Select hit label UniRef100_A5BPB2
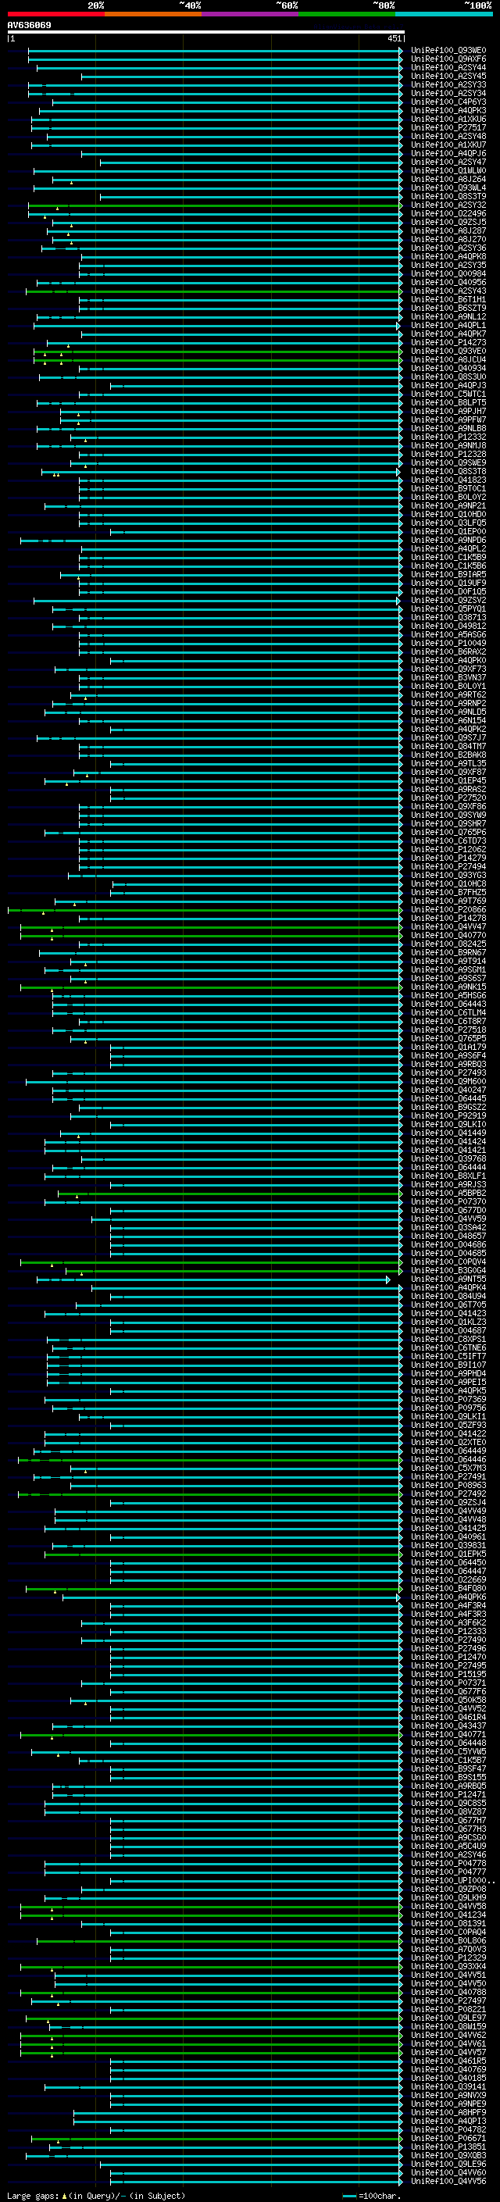 [x=448, y=1194]
